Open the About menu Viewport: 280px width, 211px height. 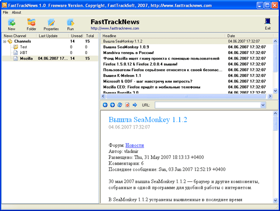(16, 13)
